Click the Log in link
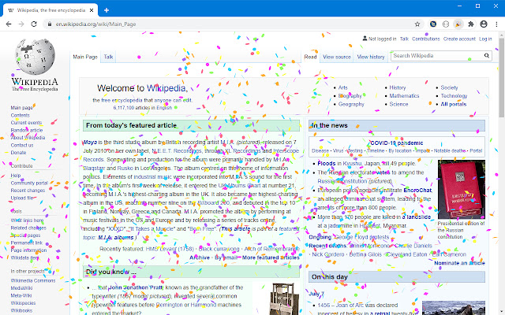 485,39
